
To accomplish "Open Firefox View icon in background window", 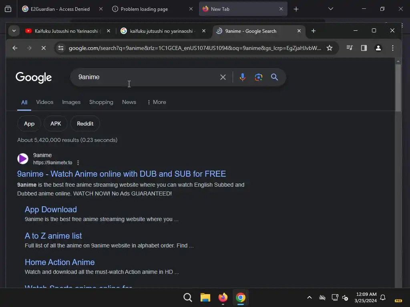I will click(8, 9).
